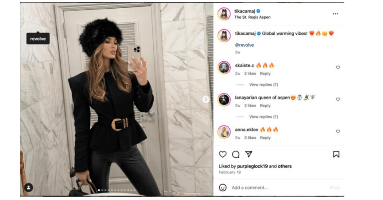Screen dimensions: 383x200
Task: Open the emoji picker smiley icon
Action: [x=223, y=188]
